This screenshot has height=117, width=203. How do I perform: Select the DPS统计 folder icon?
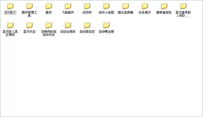point(10,6)
